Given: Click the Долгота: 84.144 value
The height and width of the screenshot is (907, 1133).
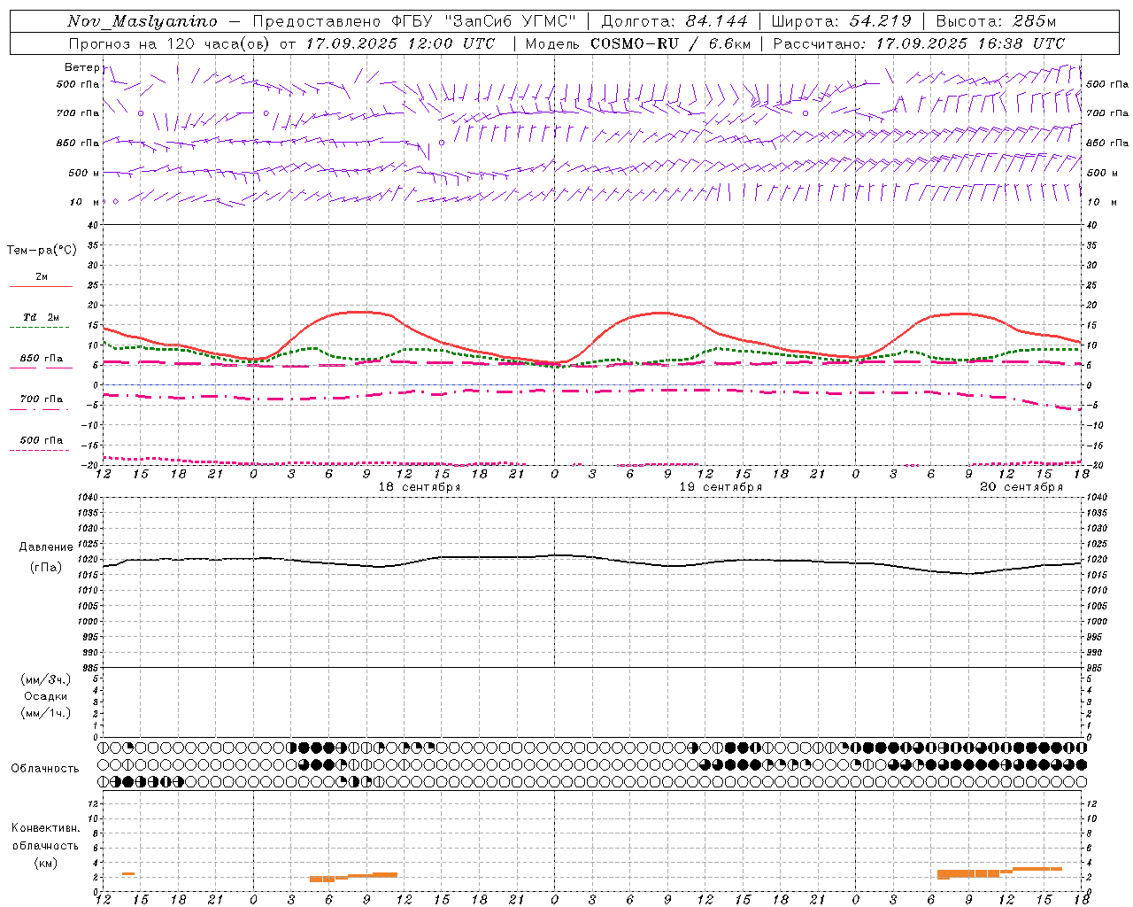Looking at the screenshot, I should point(674,21).
